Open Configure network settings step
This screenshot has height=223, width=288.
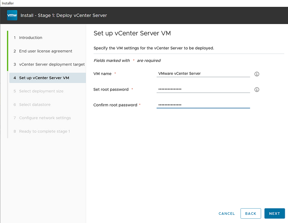click(45, 118)
